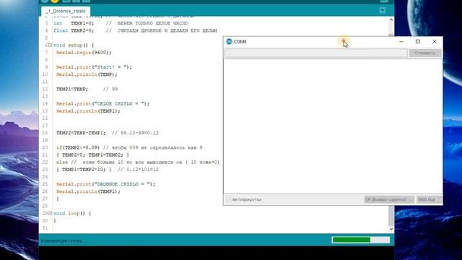The width and height of the screenshot is (462, 260).
Task: Toggle the Автопрокрутка autoscroll checkbox
Action: point(229,199)
